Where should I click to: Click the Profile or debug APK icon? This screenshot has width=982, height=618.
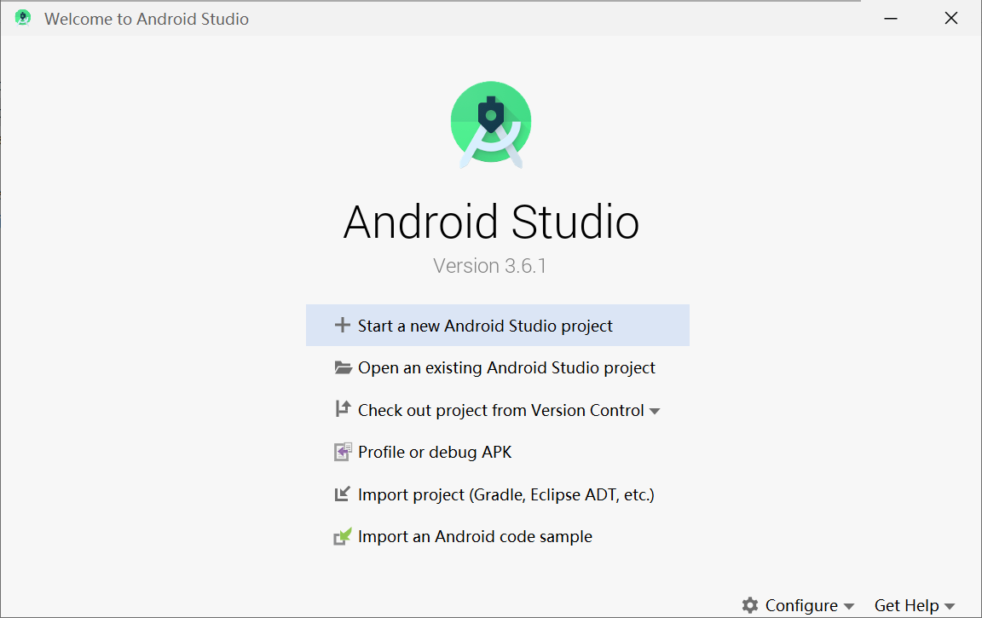point(343,452)
